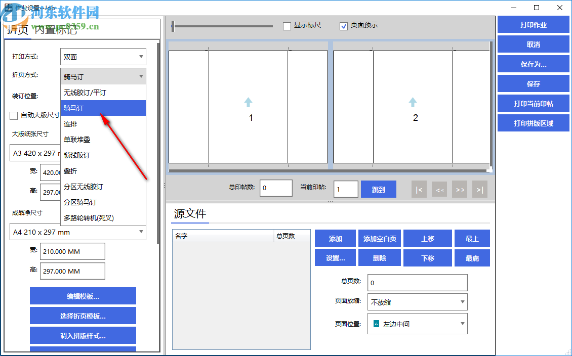Select 无线胶订/平订 from fold method list
Screen dimensions: 572x356
point(103,93)
